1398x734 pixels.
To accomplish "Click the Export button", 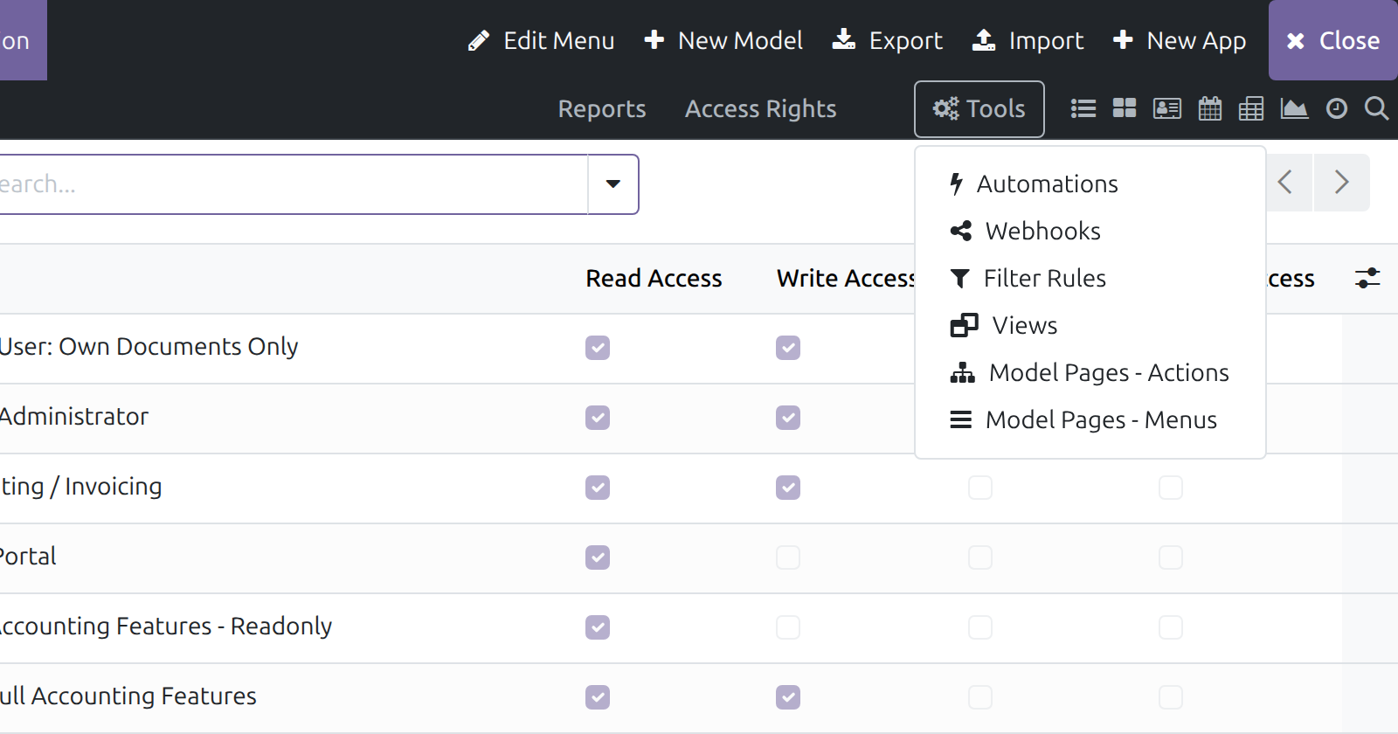I will click(x=887, y=40).
